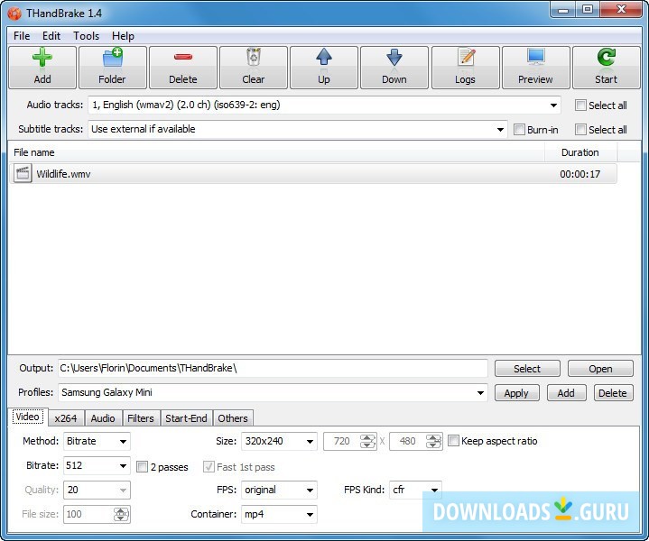Click the Open output folder button
This screenshot has height=541, width=649.
point(600,369)
